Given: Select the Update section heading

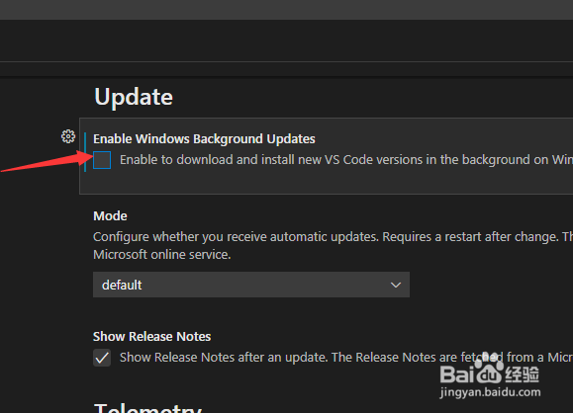Looking at the screenshot, I should pyautogui.click(x=134, y=97).
